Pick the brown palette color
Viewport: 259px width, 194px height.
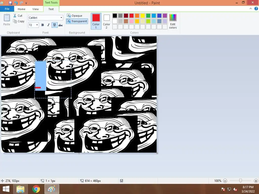point(126,21)
